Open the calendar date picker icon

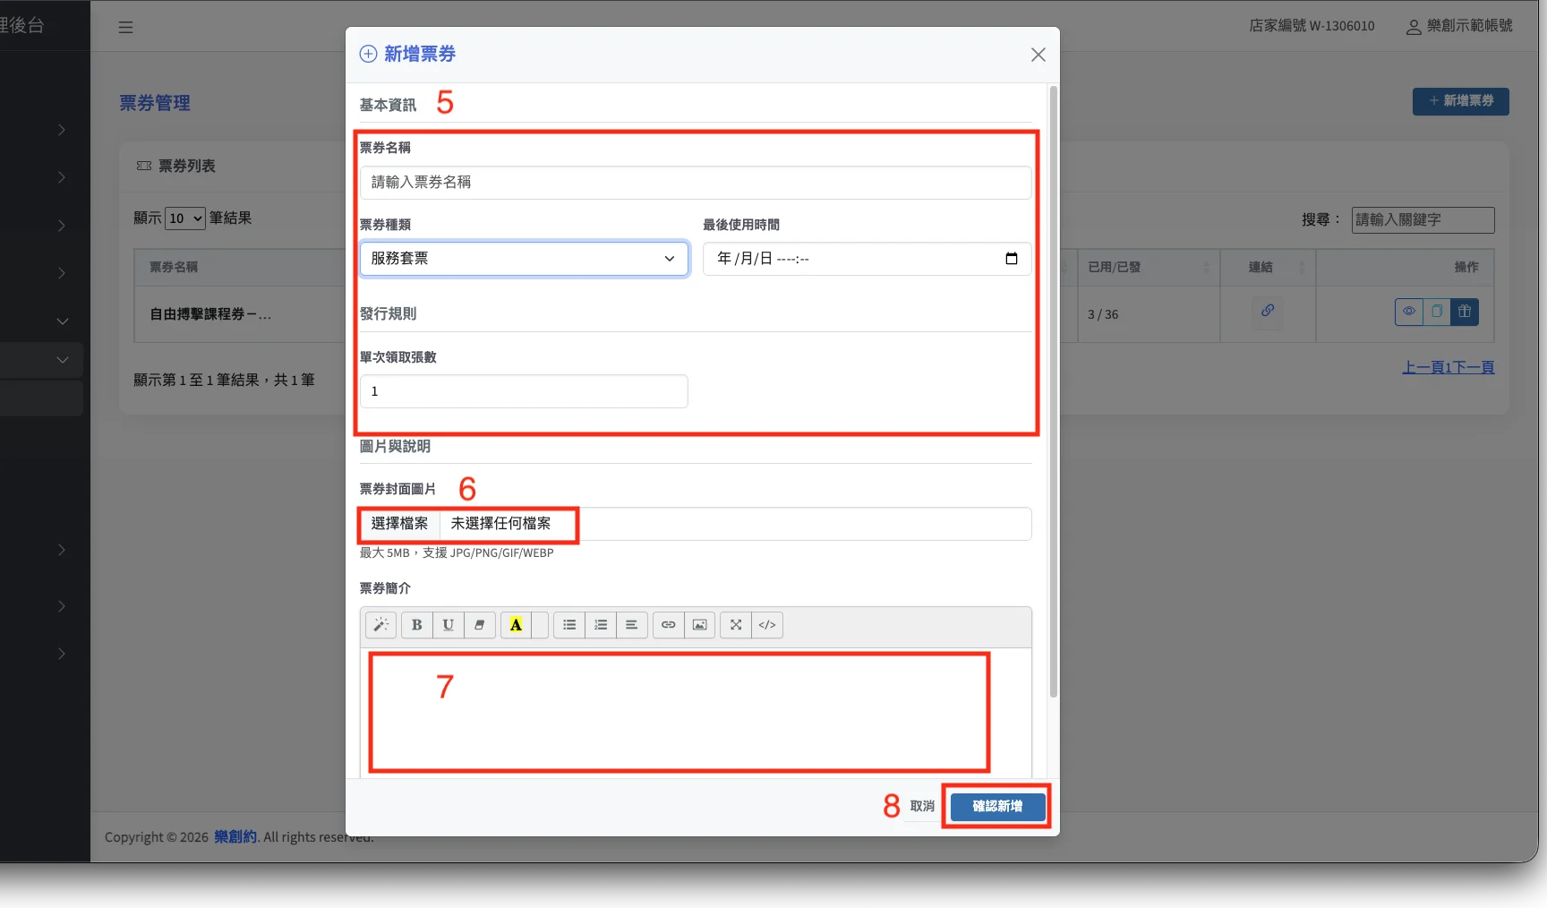click(x=1012, y=259)
